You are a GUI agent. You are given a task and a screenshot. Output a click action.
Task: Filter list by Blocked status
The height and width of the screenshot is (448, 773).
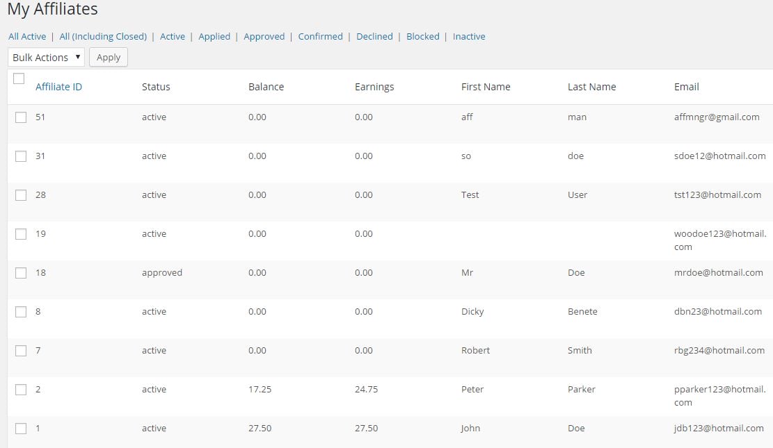[422, 36]
